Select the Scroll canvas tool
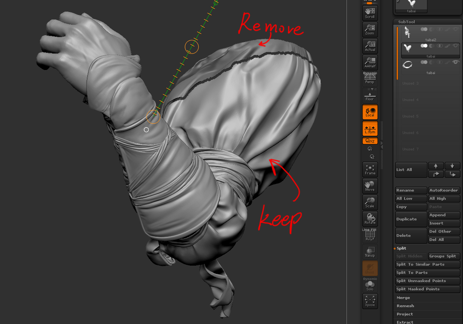Viewport: 463px width, 324px height. click(x=370, y=13)
